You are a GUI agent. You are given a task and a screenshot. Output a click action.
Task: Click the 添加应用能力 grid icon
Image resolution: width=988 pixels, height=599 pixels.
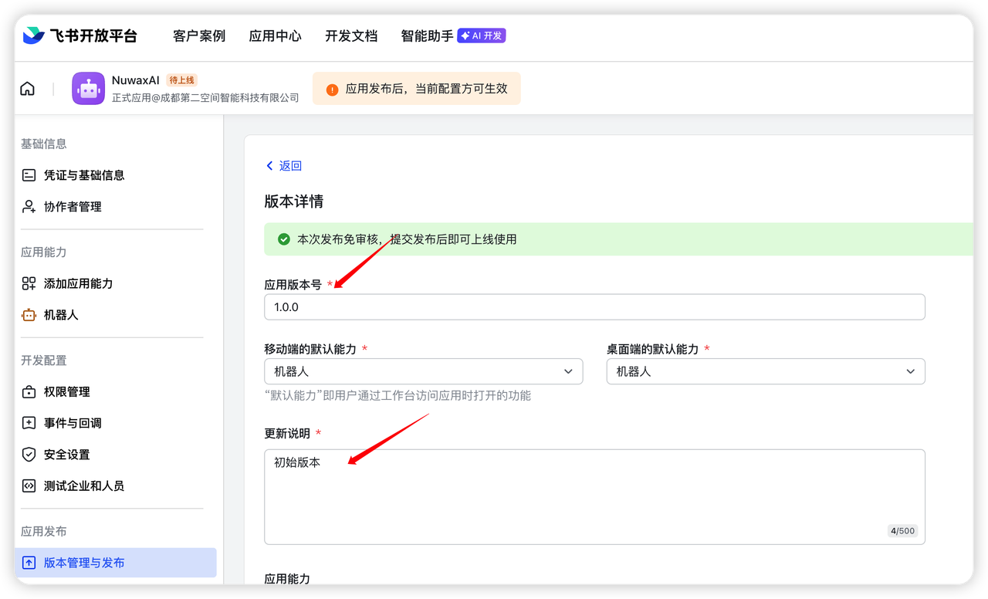29,283
